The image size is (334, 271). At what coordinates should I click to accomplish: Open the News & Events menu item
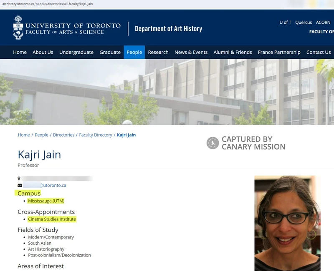[191, 53]
